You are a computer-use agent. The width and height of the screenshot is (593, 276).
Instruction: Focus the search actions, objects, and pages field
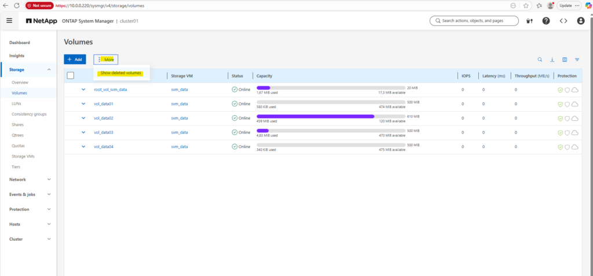click(x=475, y=21)
